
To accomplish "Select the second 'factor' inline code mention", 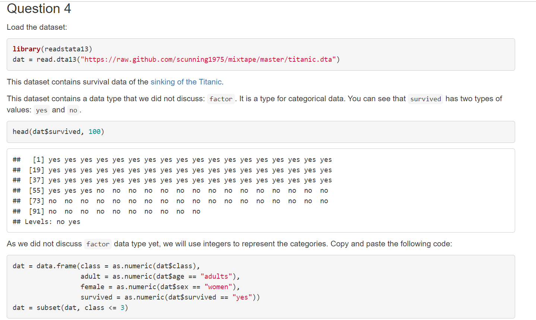I will [x=98, y=244].
